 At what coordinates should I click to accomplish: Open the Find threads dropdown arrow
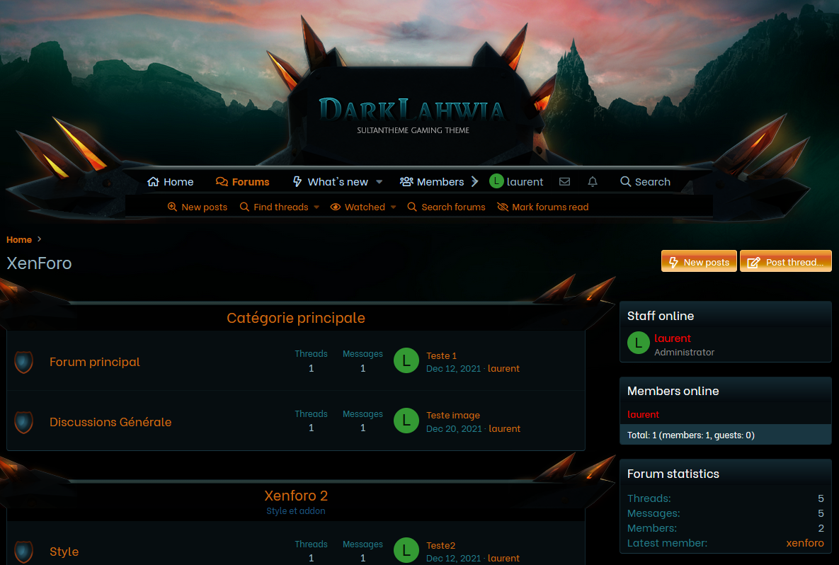pyautogui.click(x=316, y=207)
